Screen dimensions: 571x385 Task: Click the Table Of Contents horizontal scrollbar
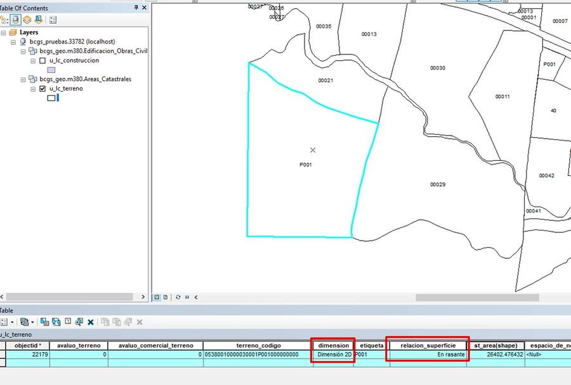coord(69,297)
